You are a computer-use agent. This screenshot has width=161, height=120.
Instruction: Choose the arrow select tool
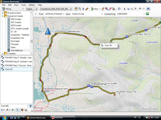83,9
